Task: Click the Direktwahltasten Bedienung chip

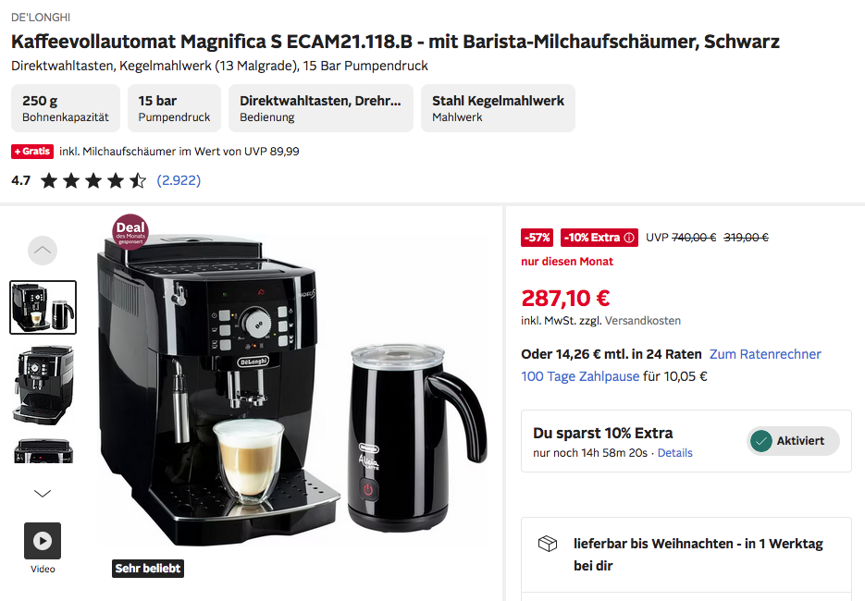Action: pyautogui.click(x=321, y=108)
